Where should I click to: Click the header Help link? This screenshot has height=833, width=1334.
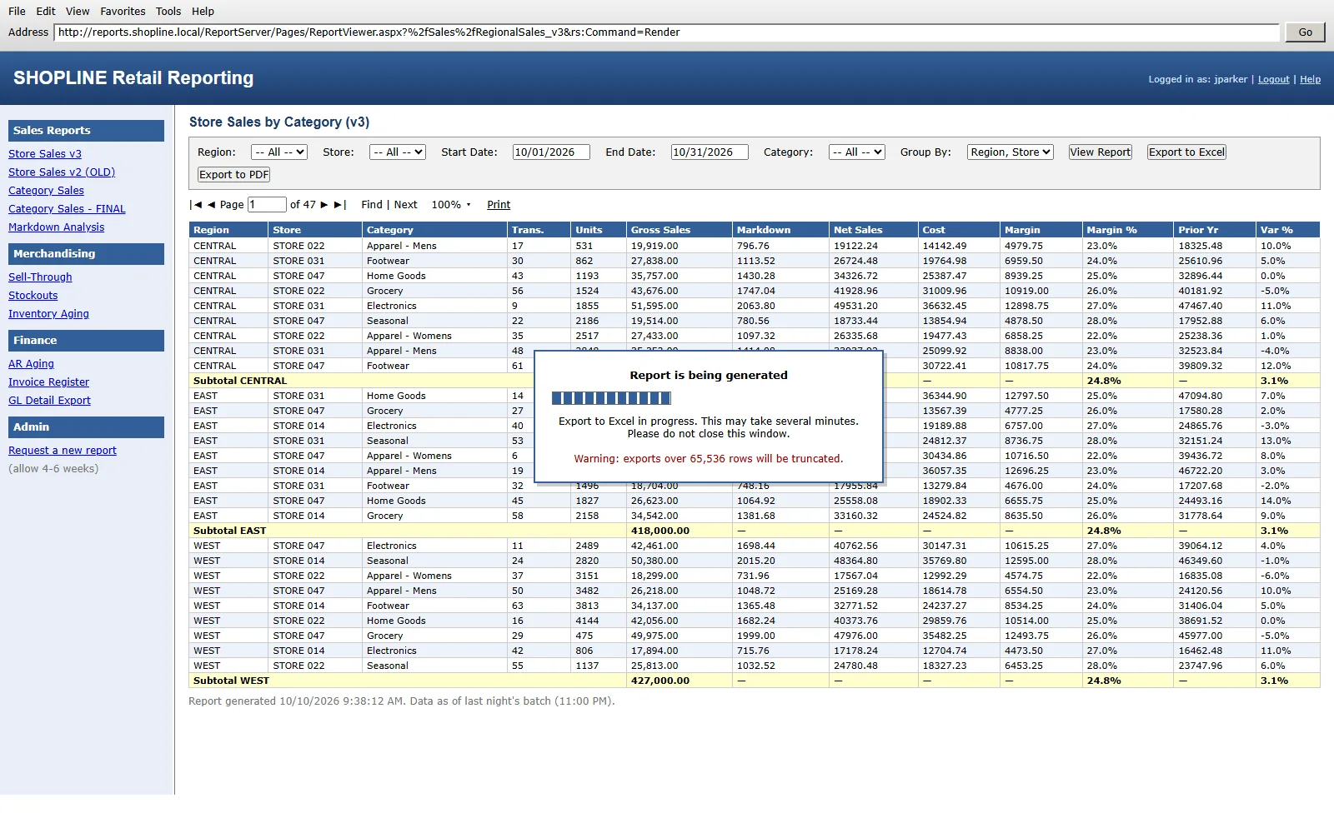tap(1310, 80)
